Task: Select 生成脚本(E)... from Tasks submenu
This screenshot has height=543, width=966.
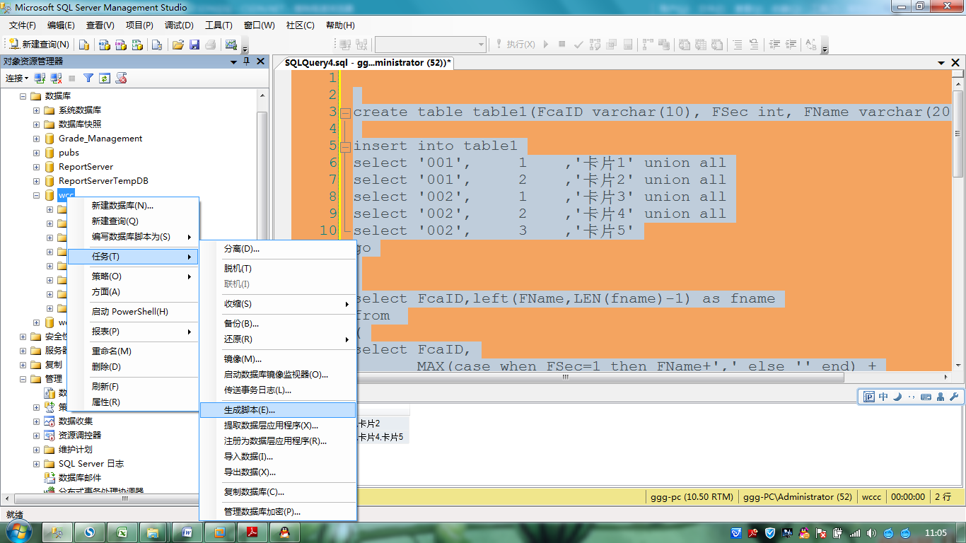Action: pos(250,410)
